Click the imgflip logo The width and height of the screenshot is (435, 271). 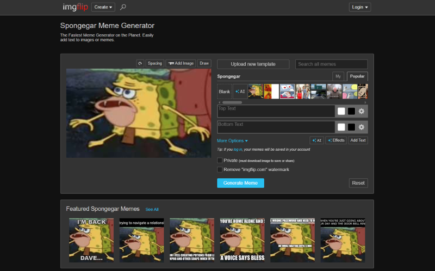click(75, 7)
